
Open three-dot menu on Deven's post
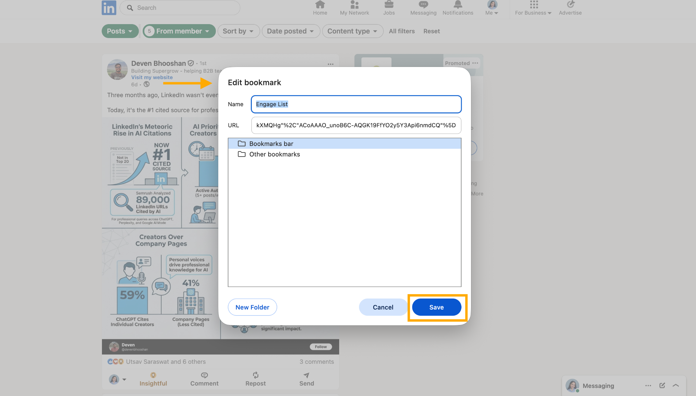pos(331,64)
